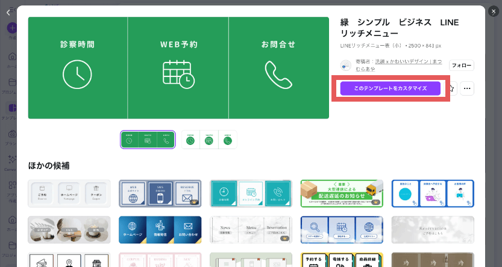This screenshot has width=502, height=267.
Task: Click the calendar icon under WEB予約
Action: click(x=178, y=73)
